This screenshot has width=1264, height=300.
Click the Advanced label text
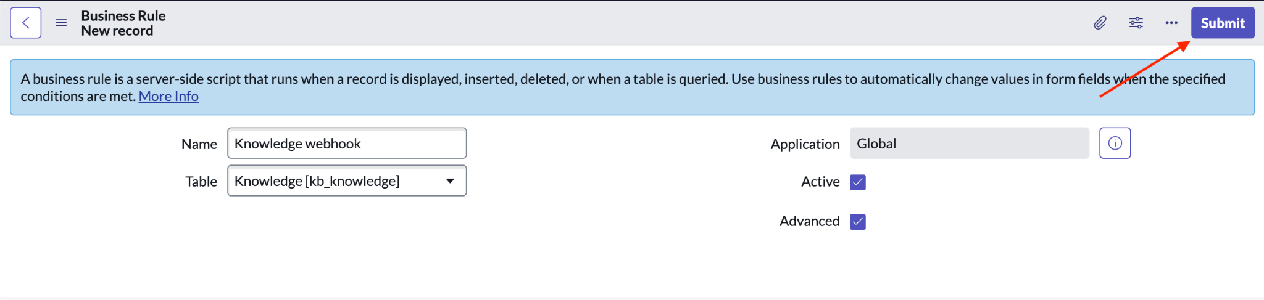pos(809,221)
